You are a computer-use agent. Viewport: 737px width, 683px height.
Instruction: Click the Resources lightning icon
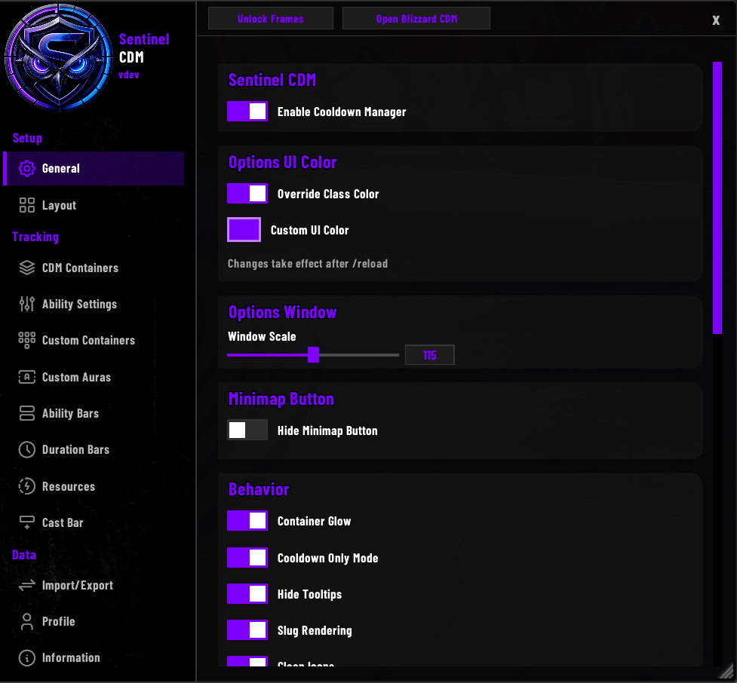27,486
